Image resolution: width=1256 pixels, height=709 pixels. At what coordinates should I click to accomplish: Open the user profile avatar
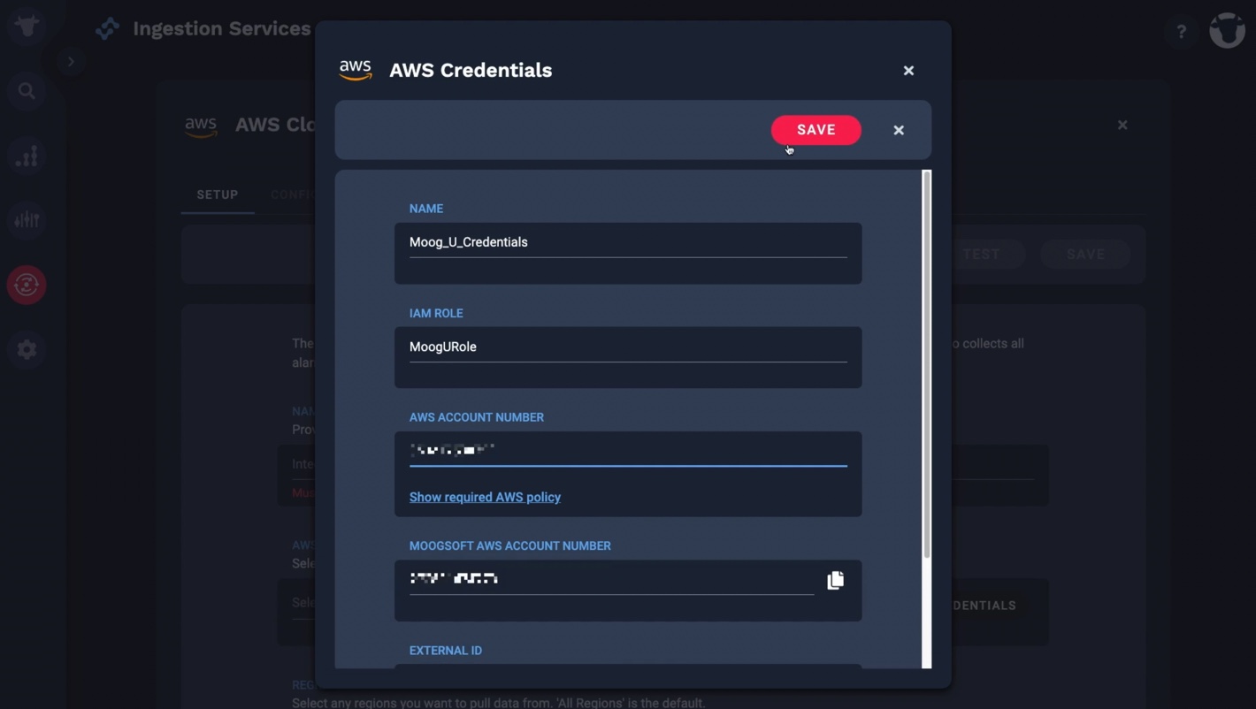pyautogui.click(x=1227, y=30)
